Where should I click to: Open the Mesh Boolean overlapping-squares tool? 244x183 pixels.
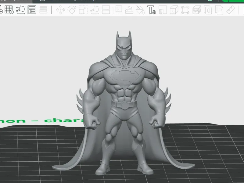(117, 10)
